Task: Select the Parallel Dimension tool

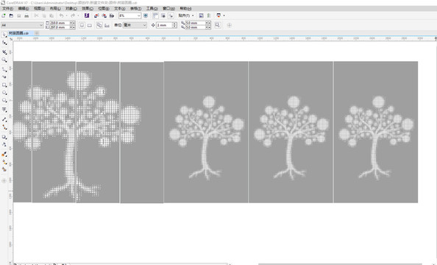Action: [x=4, y=119]
